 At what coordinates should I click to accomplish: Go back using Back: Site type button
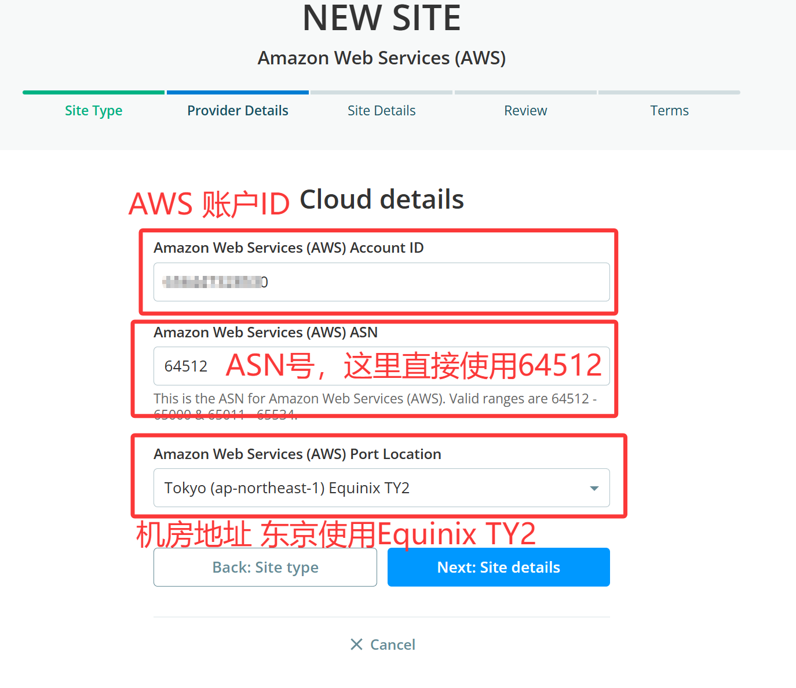(x=265, y=567)
